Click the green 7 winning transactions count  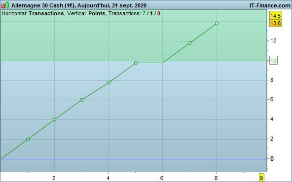(x=144, y=14)
